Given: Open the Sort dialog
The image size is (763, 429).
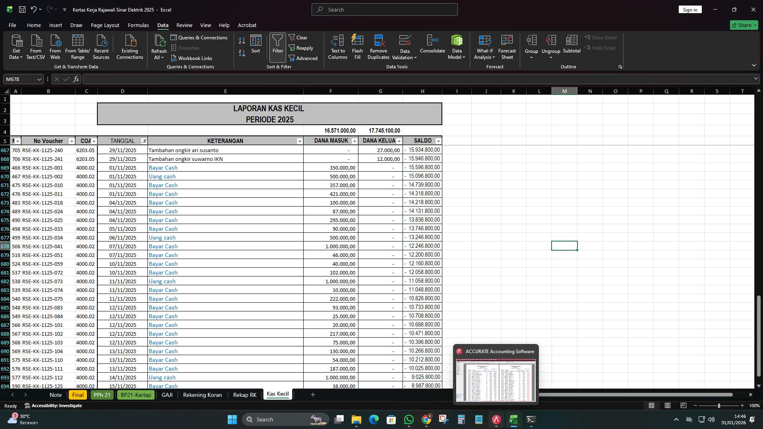Looking at the screenshot, I should coord(256,46).
